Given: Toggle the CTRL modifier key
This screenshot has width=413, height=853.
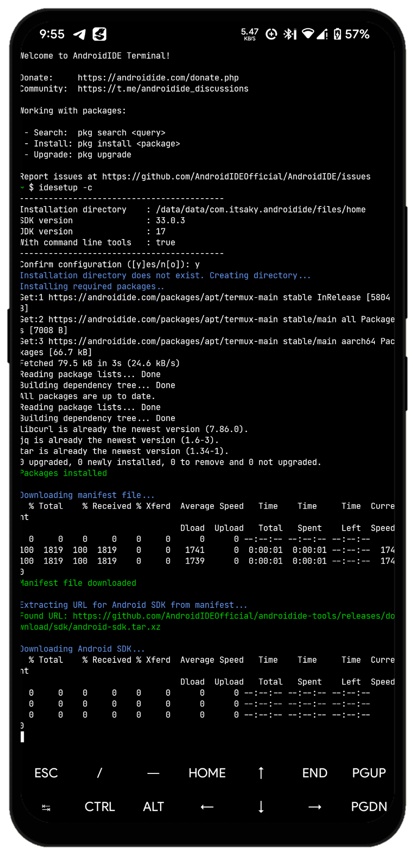Looking at the screenshot, I should (x=100, y=806).
